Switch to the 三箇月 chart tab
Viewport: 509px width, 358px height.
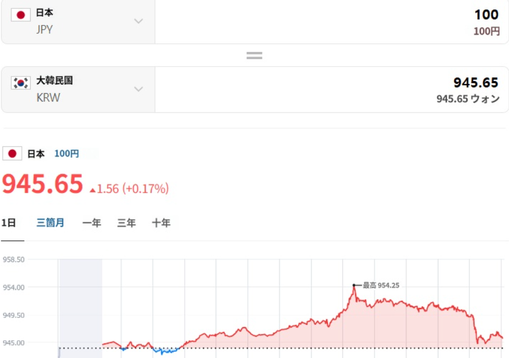tap(50, 223)
